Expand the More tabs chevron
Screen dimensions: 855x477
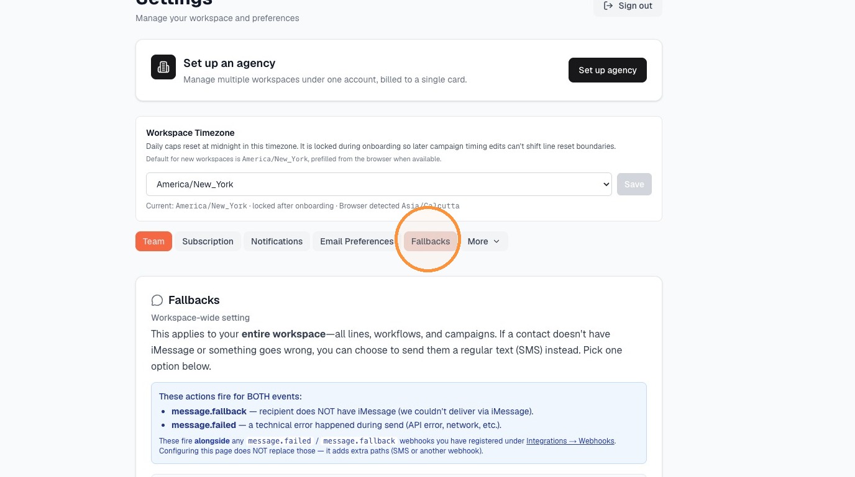[x=496, y=241]
